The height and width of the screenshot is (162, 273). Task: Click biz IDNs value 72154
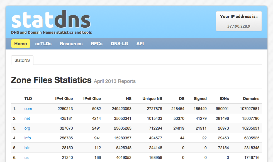point(223,148)
